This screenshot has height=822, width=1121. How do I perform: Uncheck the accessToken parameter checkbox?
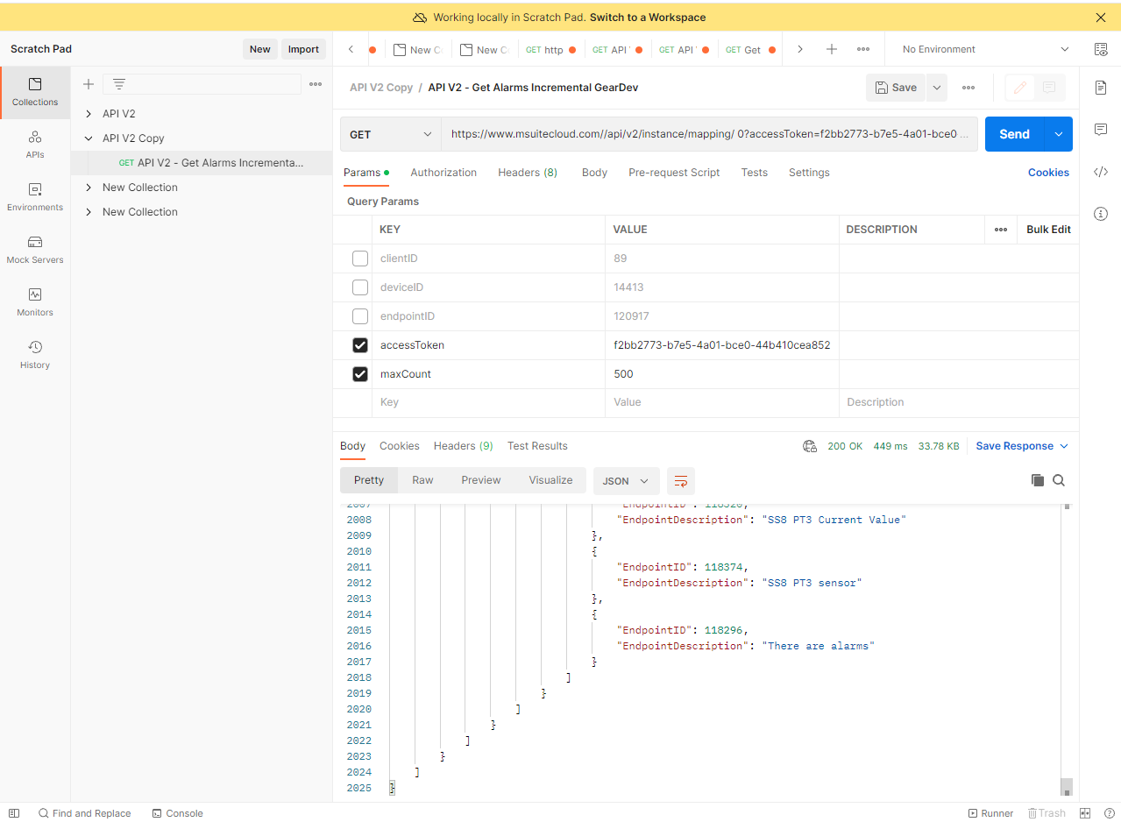(x=360, y=345)
